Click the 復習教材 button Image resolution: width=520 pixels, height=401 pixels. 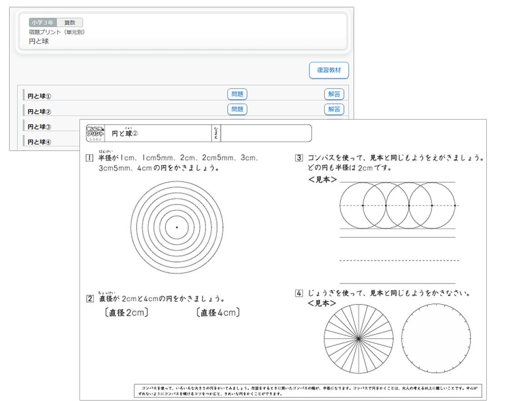(329, 70)
